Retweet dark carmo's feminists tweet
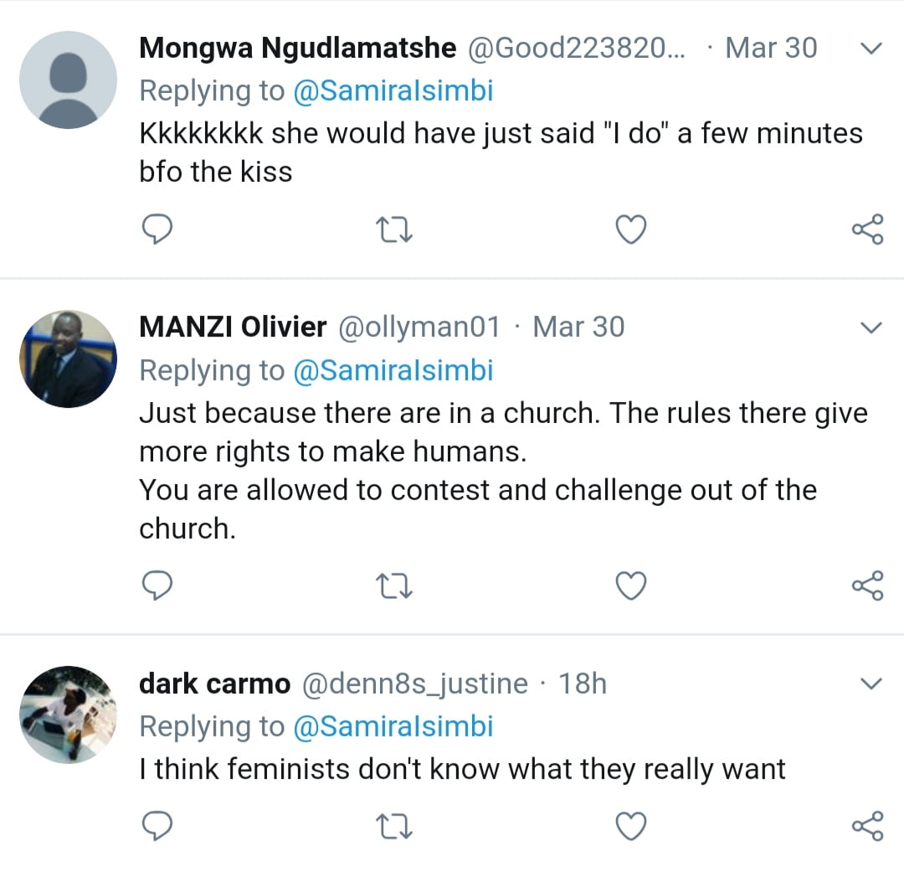The height and width of the screenshot is (872, 904). click(394, 826)
